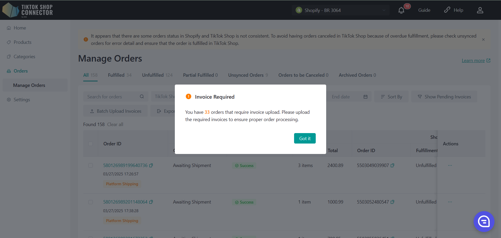The width and height of the screenshot is (501, 238).
Task: Dismiss the order status warning banner
Action: click(483, 40)
